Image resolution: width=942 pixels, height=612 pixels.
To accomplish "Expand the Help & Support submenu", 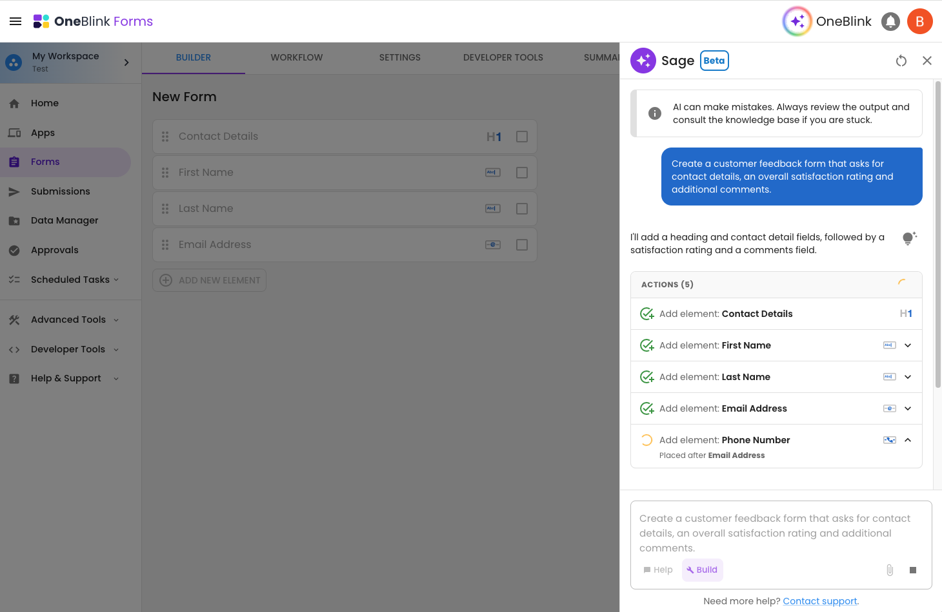I will [x=116, y=378].
